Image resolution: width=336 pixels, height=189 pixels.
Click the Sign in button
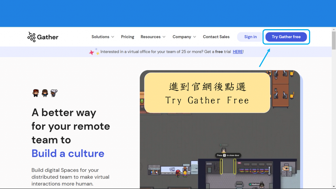tap(250, 37)
